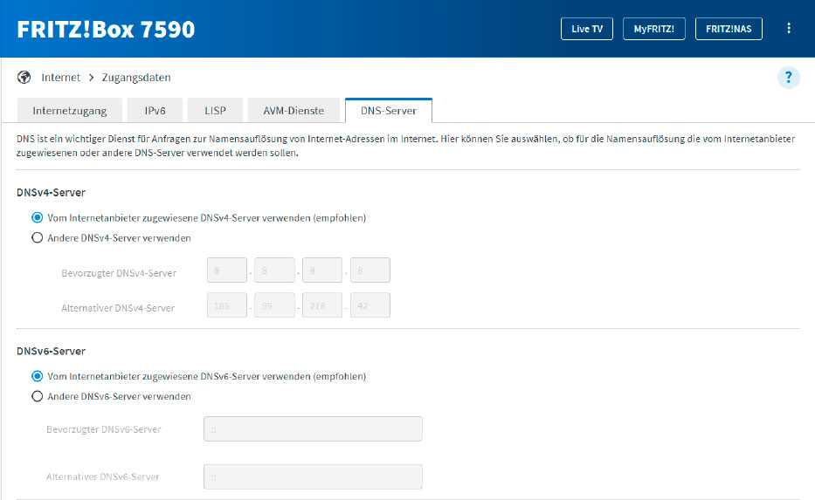The height and width of the screenshot is (500, 815).
Task: Open MyFRITZ! page
Action: click(x=654, y=29)
